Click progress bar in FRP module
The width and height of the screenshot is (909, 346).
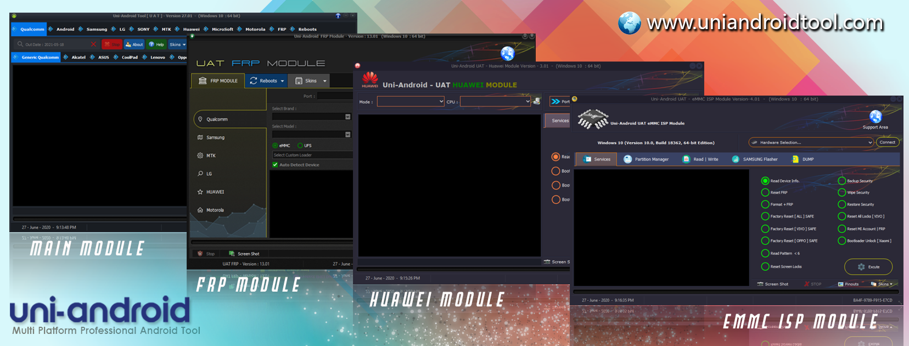pyautogui.click(x=272, y=242)
